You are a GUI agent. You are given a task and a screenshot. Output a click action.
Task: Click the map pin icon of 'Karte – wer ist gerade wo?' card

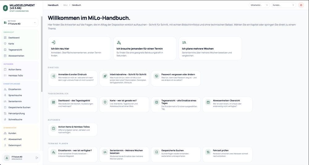click(105, 102)
